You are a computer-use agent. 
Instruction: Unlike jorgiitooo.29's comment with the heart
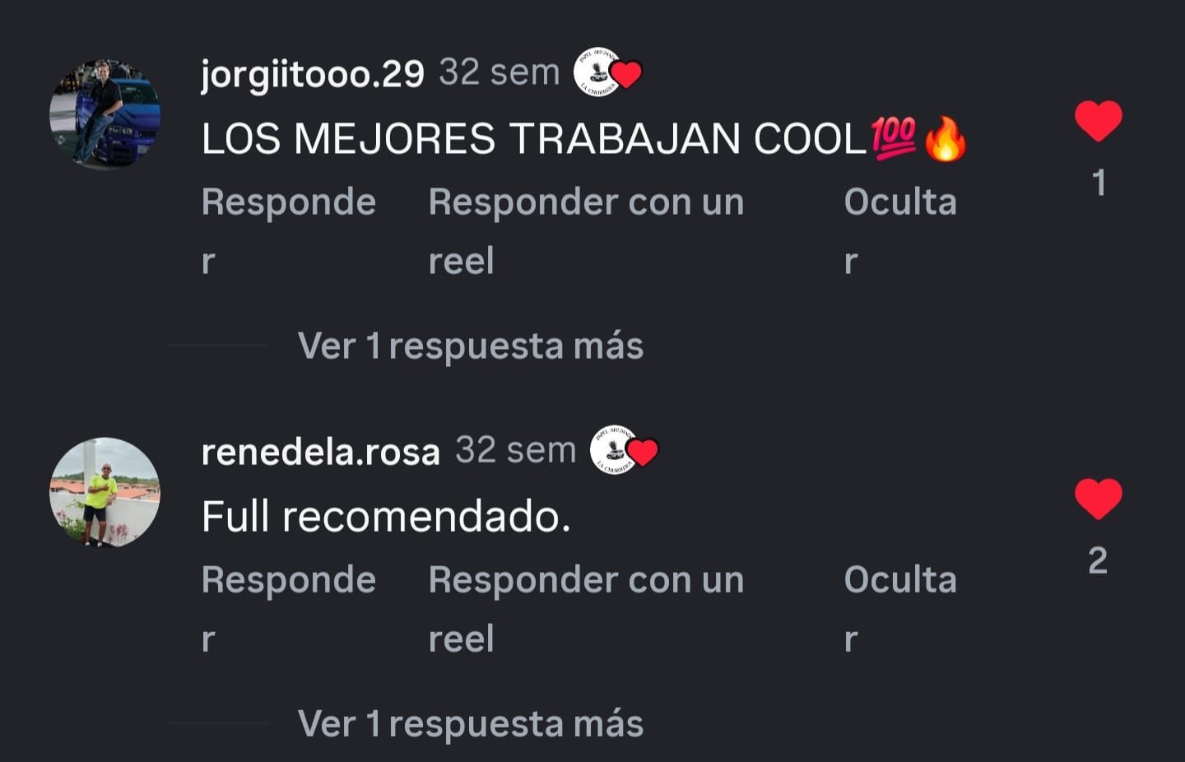pyautogui.click(x=1099, y=122)
